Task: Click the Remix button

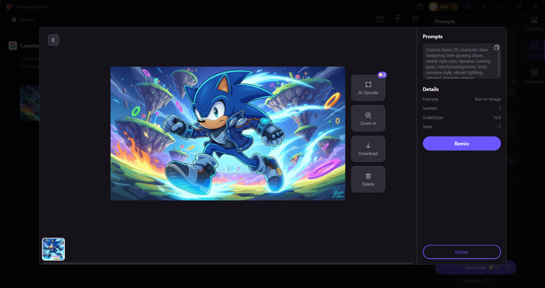Action: pyautogui.click(x=462, y=143)
